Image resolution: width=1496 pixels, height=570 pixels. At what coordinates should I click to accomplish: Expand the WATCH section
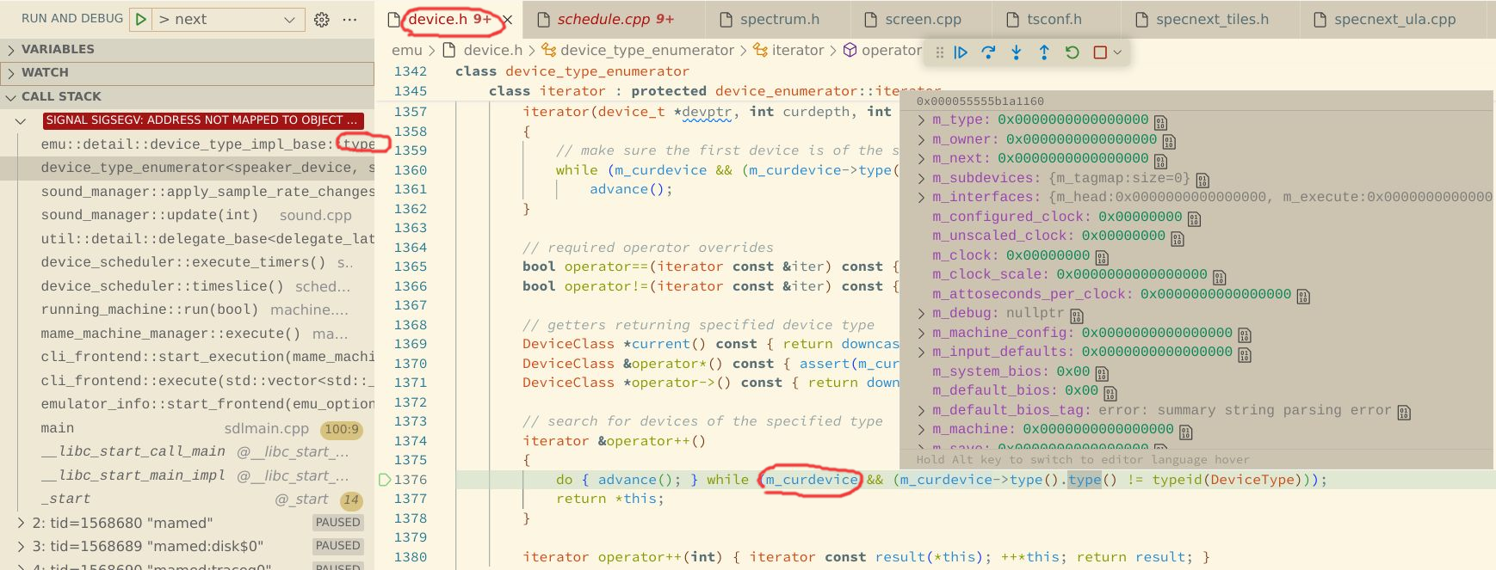[x=45, y=73]
